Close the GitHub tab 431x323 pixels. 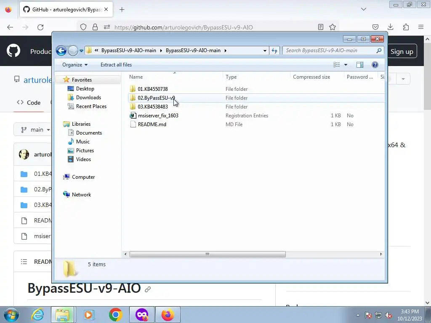click(106, 10)
